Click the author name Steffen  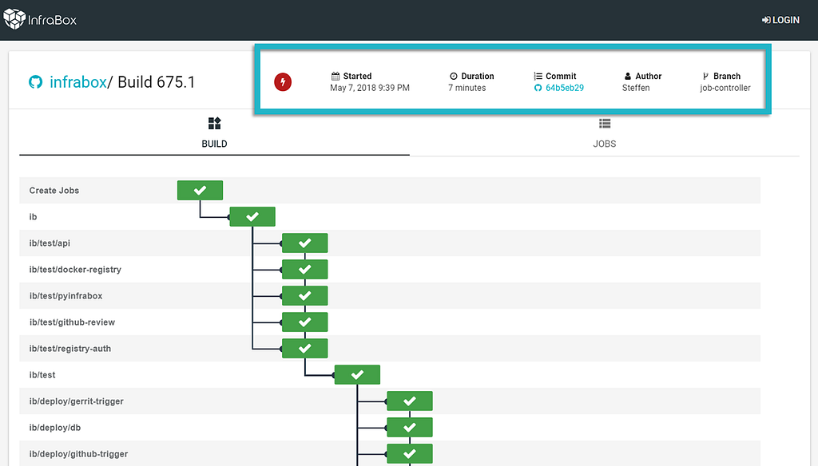[636, 88]
